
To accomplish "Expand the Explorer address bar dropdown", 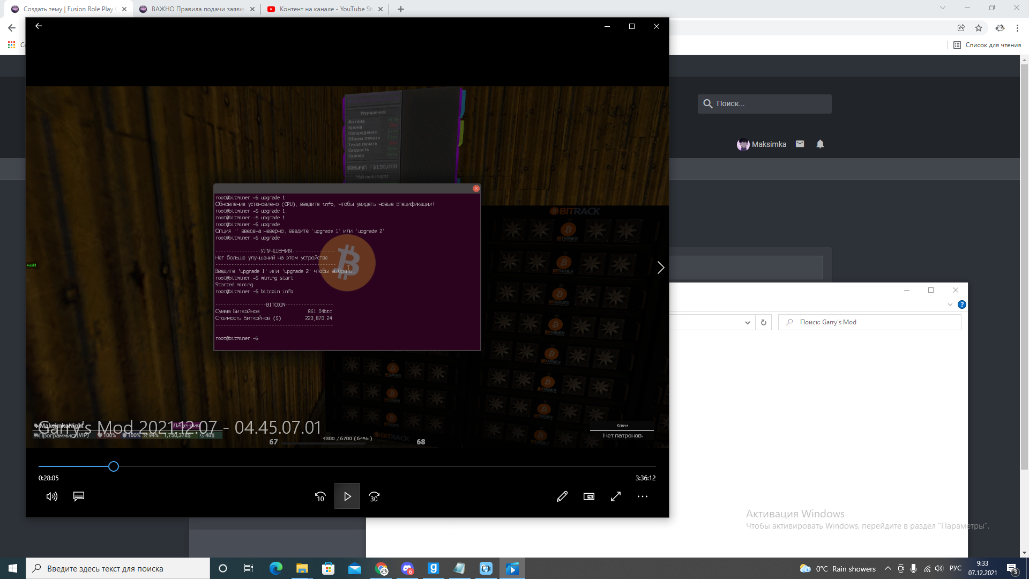I will click(747, 322).
